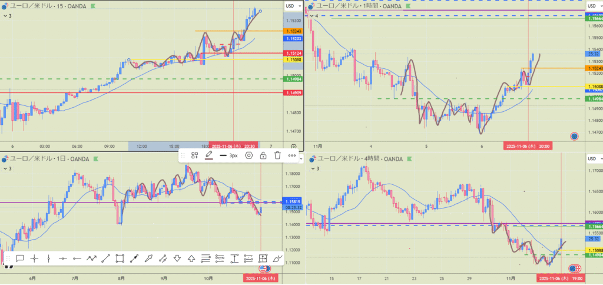This screenshot has height=285, width=603.
Task: Delete the selected drawing with trash icon
Action: pyautogui.click(x=277, y=155)
